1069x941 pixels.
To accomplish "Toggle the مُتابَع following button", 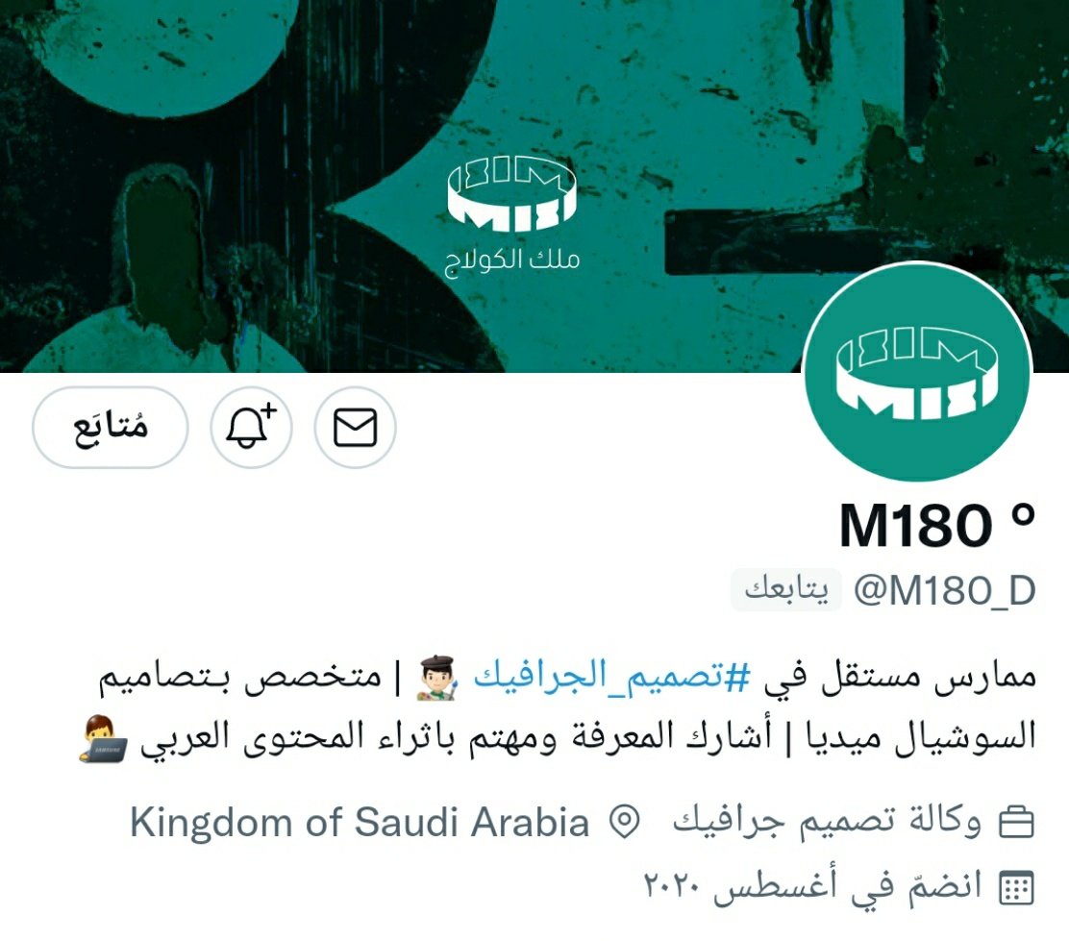I will pyautogui.click(x=110, y=428).
